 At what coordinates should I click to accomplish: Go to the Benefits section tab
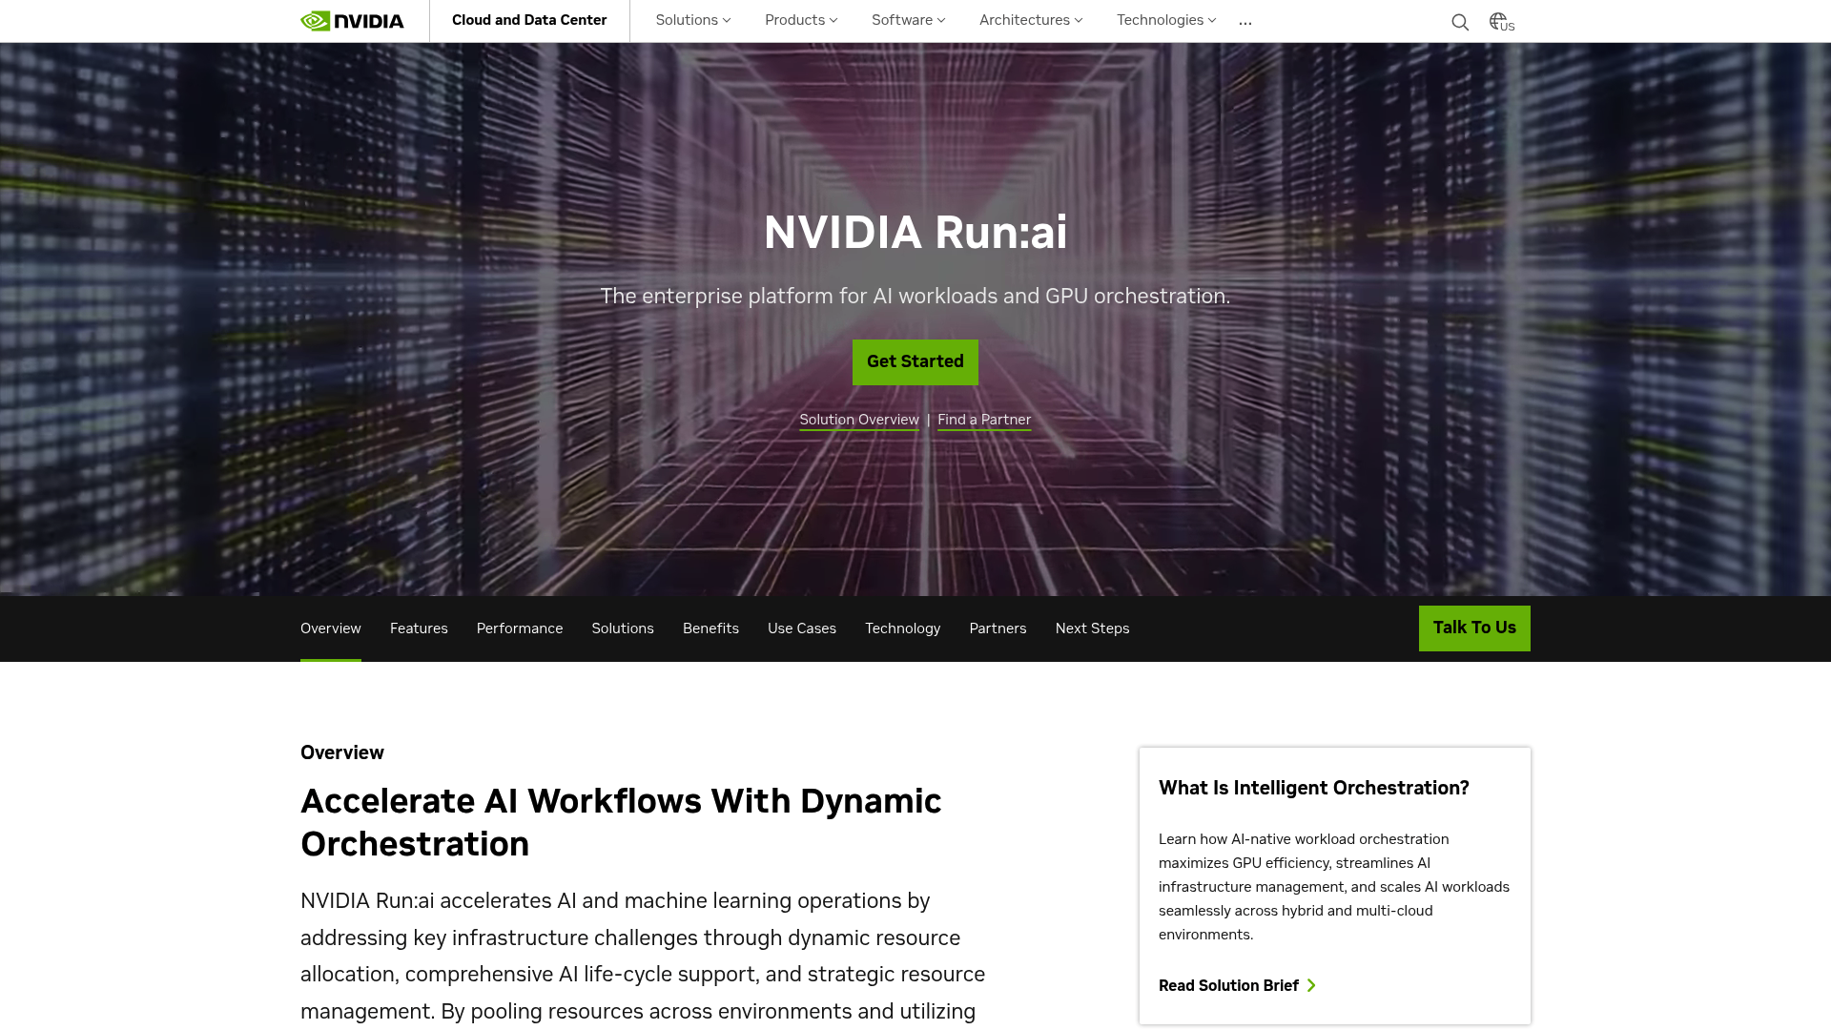coord(710,628)
